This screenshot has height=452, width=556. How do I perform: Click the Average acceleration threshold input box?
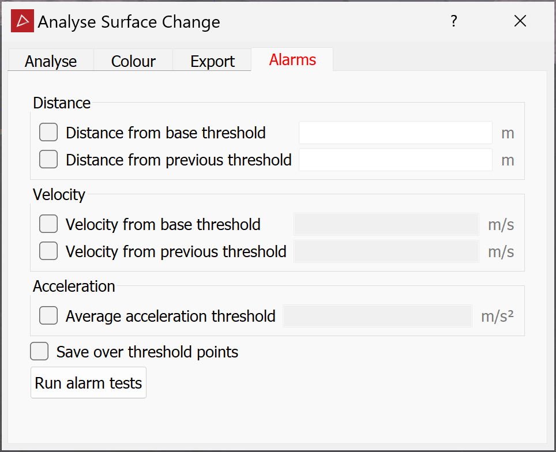pyautogui.click(x=377, y=316)
